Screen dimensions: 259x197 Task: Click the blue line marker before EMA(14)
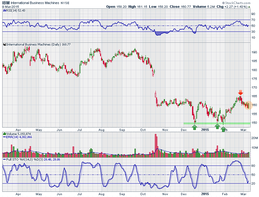tap(4, 137)
